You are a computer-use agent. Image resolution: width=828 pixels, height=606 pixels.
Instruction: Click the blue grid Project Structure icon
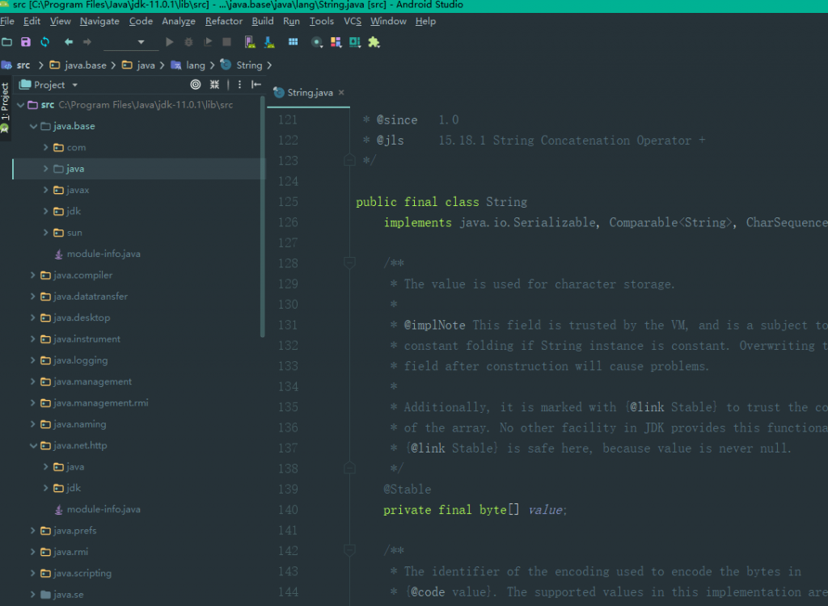pos(293,42)
